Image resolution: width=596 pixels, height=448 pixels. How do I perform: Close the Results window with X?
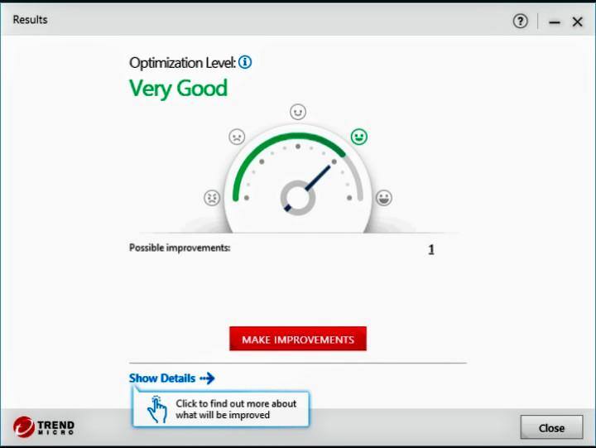click(x=578, y=22)
